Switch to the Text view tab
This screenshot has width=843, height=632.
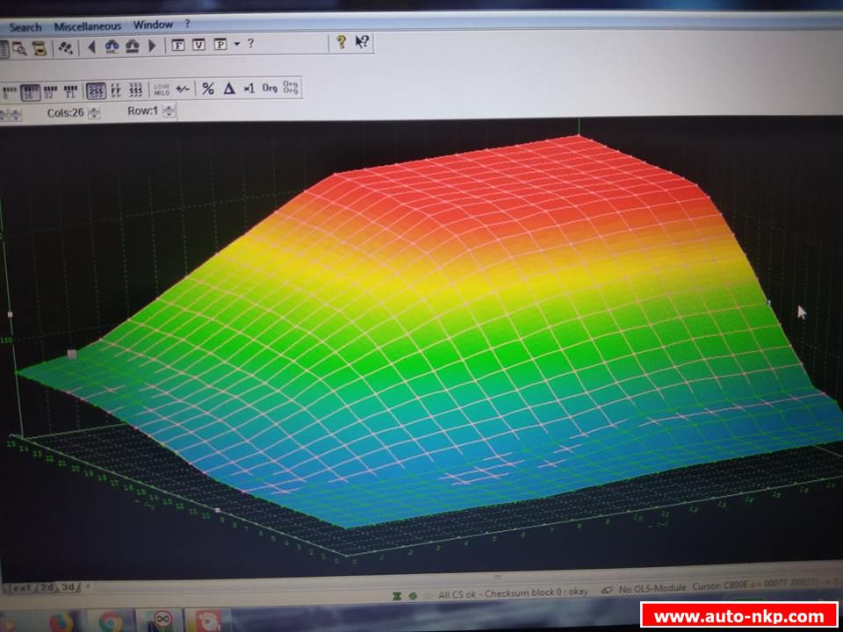point(20,588)
